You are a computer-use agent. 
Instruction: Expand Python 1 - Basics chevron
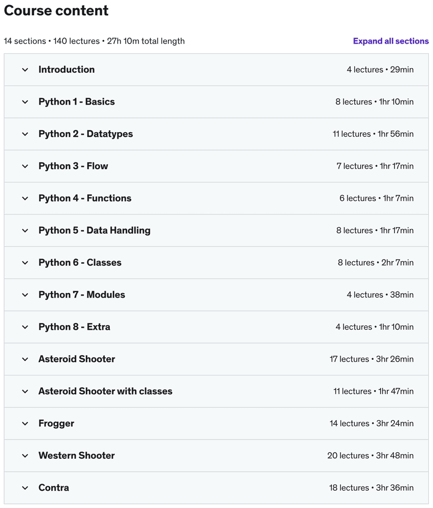coord(25,102)
